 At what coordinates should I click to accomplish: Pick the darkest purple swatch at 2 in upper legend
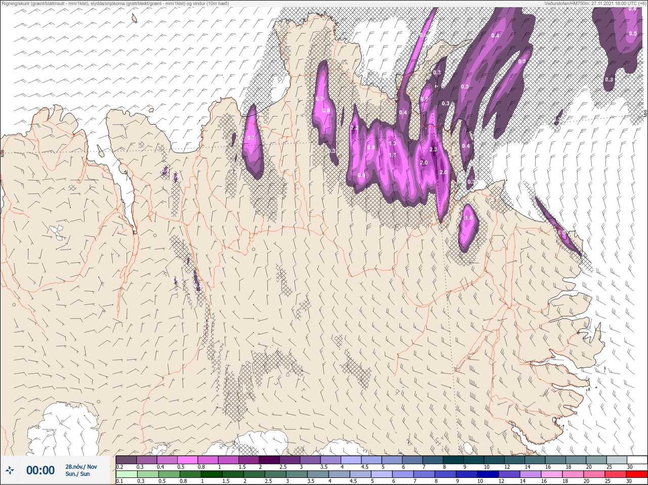269,460
